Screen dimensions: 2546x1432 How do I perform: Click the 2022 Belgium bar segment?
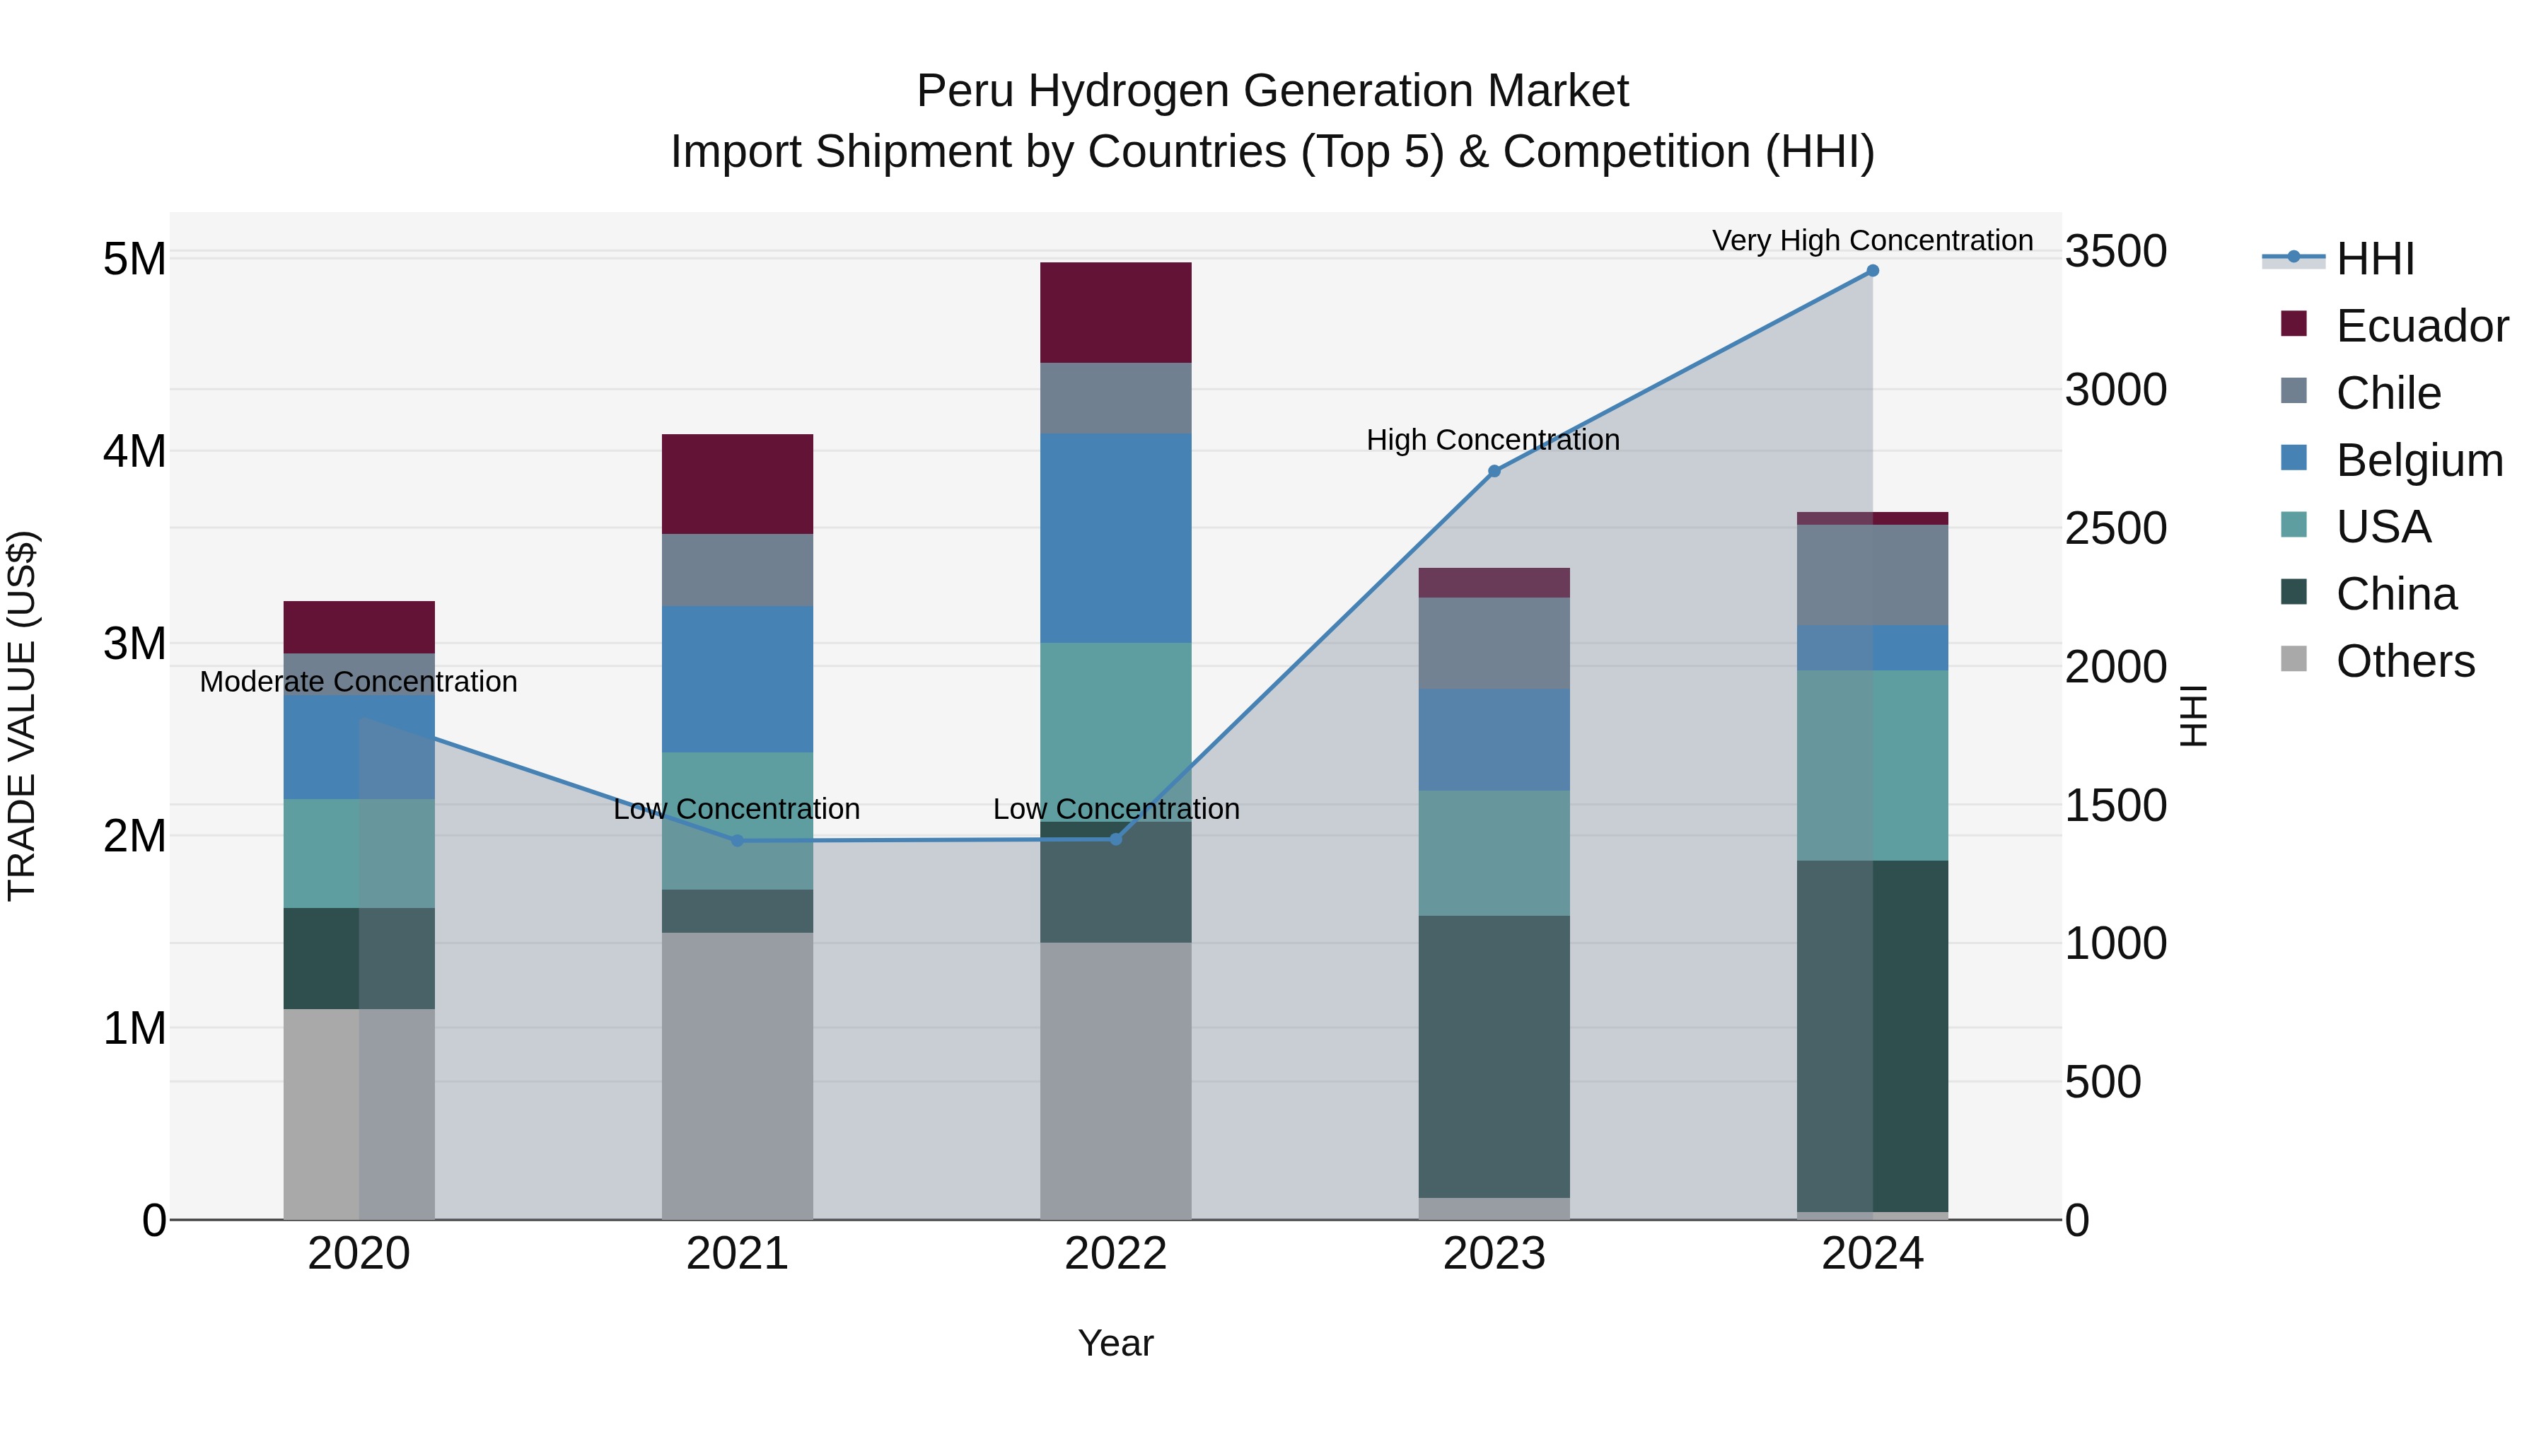(1116, 539)
